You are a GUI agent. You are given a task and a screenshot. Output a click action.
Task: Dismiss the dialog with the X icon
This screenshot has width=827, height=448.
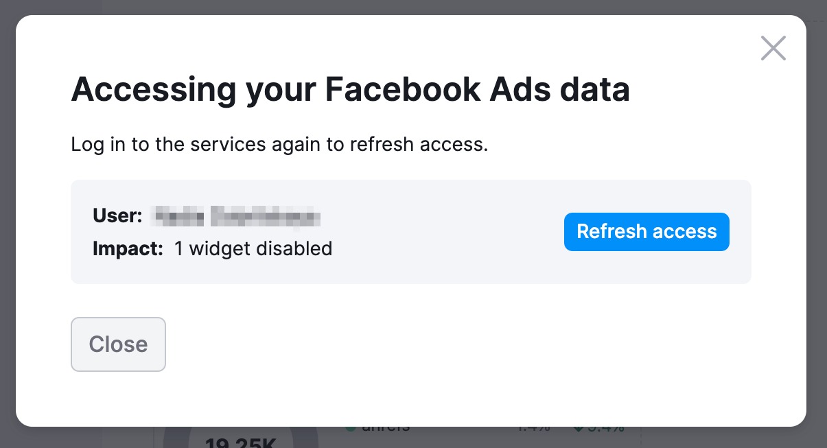(x=773, y=48)
